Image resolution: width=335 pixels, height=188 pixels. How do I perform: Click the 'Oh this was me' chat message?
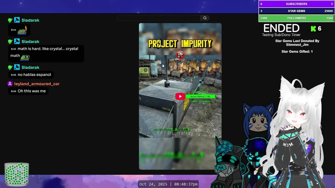coord(32,91)
